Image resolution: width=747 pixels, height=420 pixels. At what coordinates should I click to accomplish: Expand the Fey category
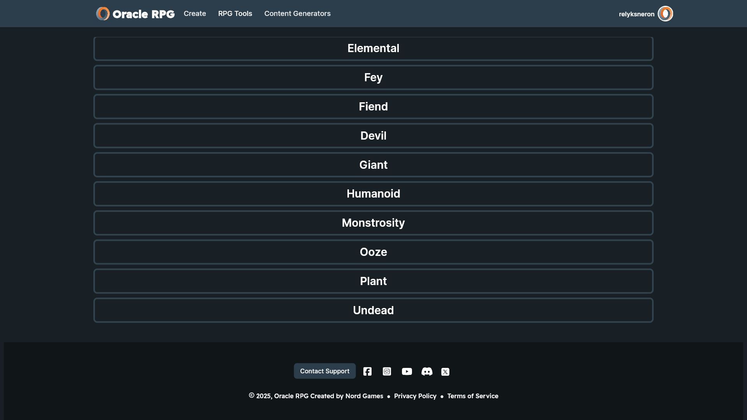(373, 77)
